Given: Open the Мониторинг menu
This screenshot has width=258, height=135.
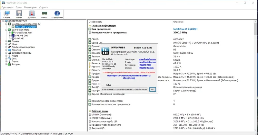Looking at the screenshot, I should [30, 7].
